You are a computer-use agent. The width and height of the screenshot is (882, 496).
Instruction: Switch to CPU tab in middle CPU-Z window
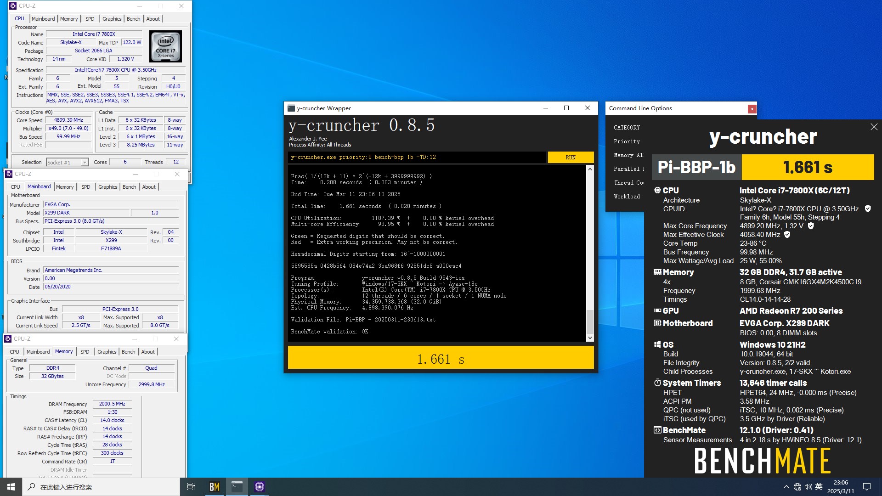[15, 187]
